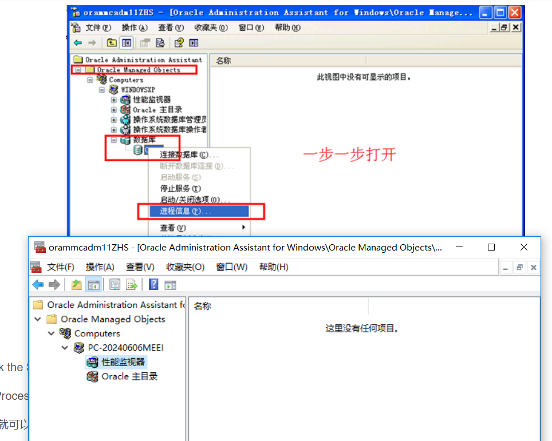Choose 进程信息(P) in the context menu
This screenshot has width=552, height=441.
tap(199, 211)
